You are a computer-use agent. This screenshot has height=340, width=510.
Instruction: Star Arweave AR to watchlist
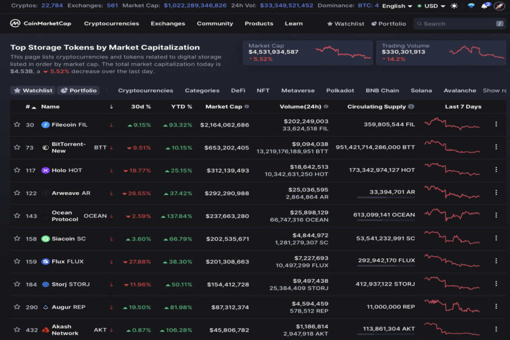click(x=17, y=193)
